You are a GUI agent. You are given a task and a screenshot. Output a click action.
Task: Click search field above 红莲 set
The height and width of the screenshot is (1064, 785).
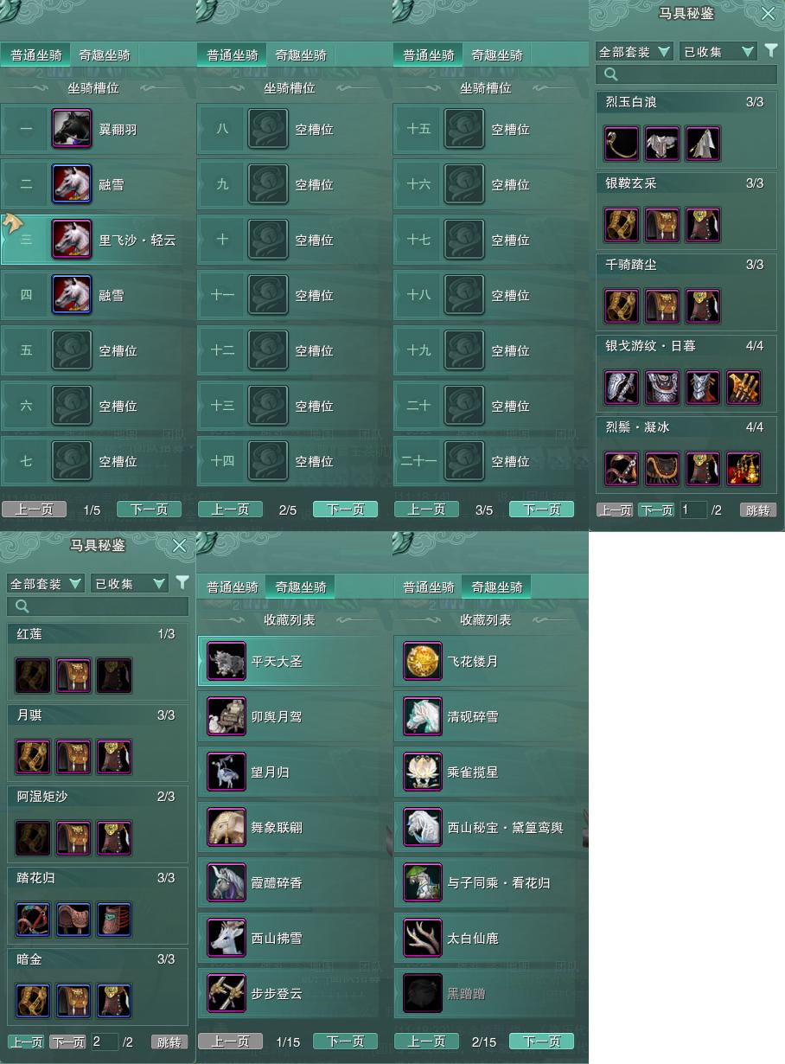pos(98,606)
